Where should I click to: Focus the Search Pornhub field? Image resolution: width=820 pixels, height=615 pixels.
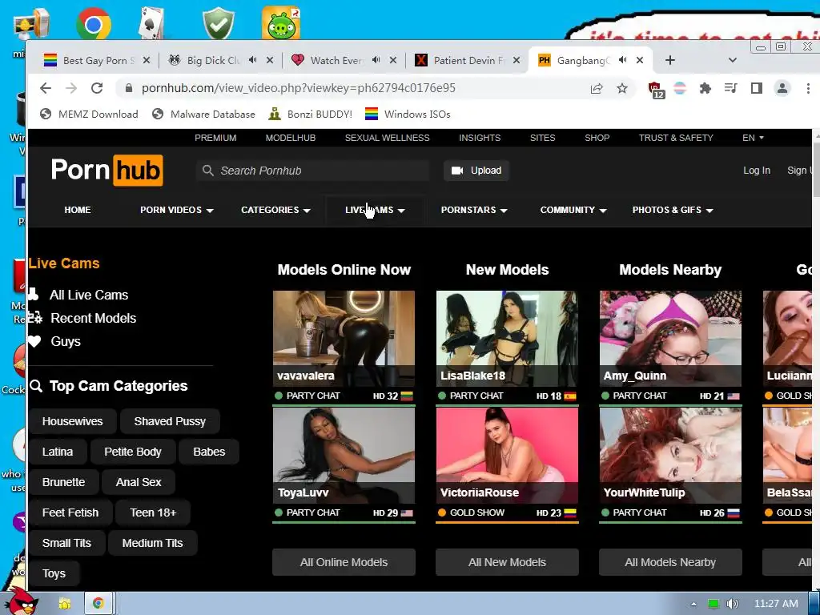click(x=313, y=171)
